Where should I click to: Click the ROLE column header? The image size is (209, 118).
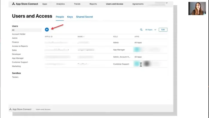115,37
